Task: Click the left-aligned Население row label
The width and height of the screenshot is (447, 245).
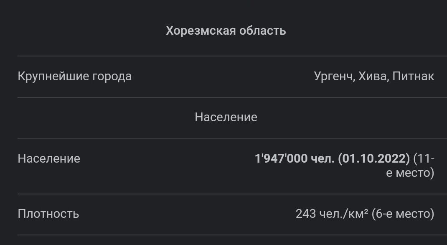Action: pos(49,158)
